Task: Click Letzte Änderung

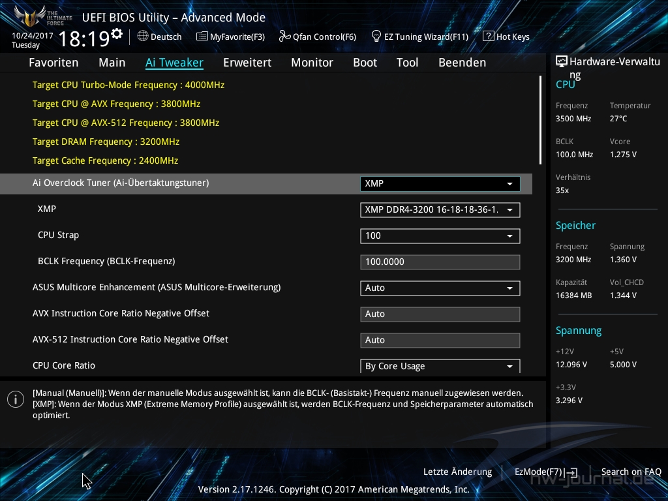Action: (x=457, y=472)
